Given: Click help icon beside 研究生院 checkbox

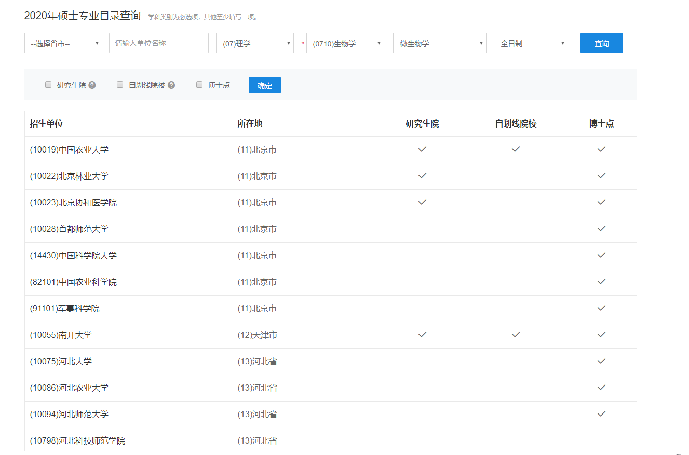Looking at the screenshot, I should 92,85.
